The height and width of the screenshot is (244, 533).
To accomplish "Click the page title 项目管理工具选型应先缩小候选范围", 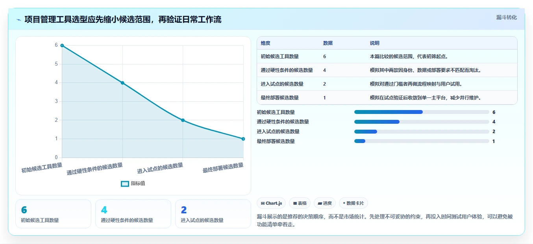I will pyautogui.click(x=123, y=20).
